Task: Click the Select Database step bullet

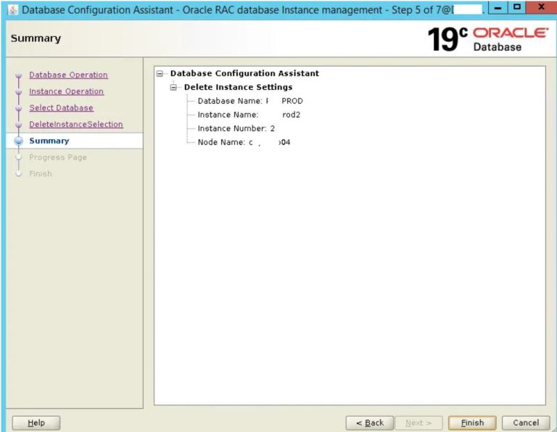Action: pyautogui.click(x=19, y=109)
